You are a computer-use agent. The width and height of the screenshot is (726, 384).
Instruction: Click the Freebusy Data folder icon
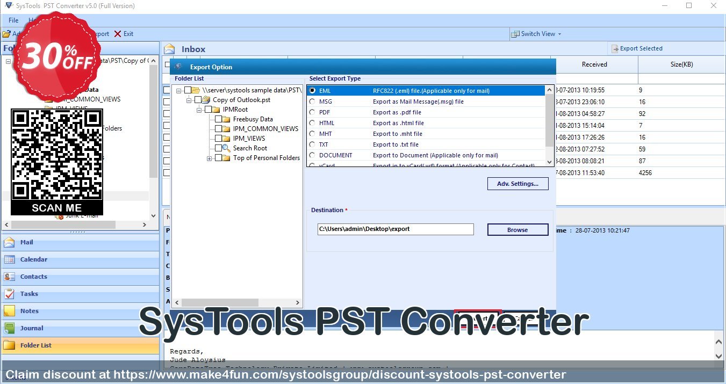click(x=226, y=119)
